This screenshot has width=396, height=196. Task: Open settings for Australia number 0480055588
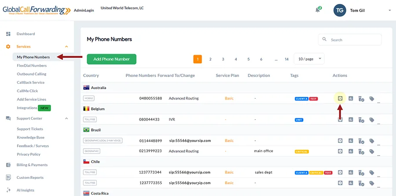(x=340, y=98)
